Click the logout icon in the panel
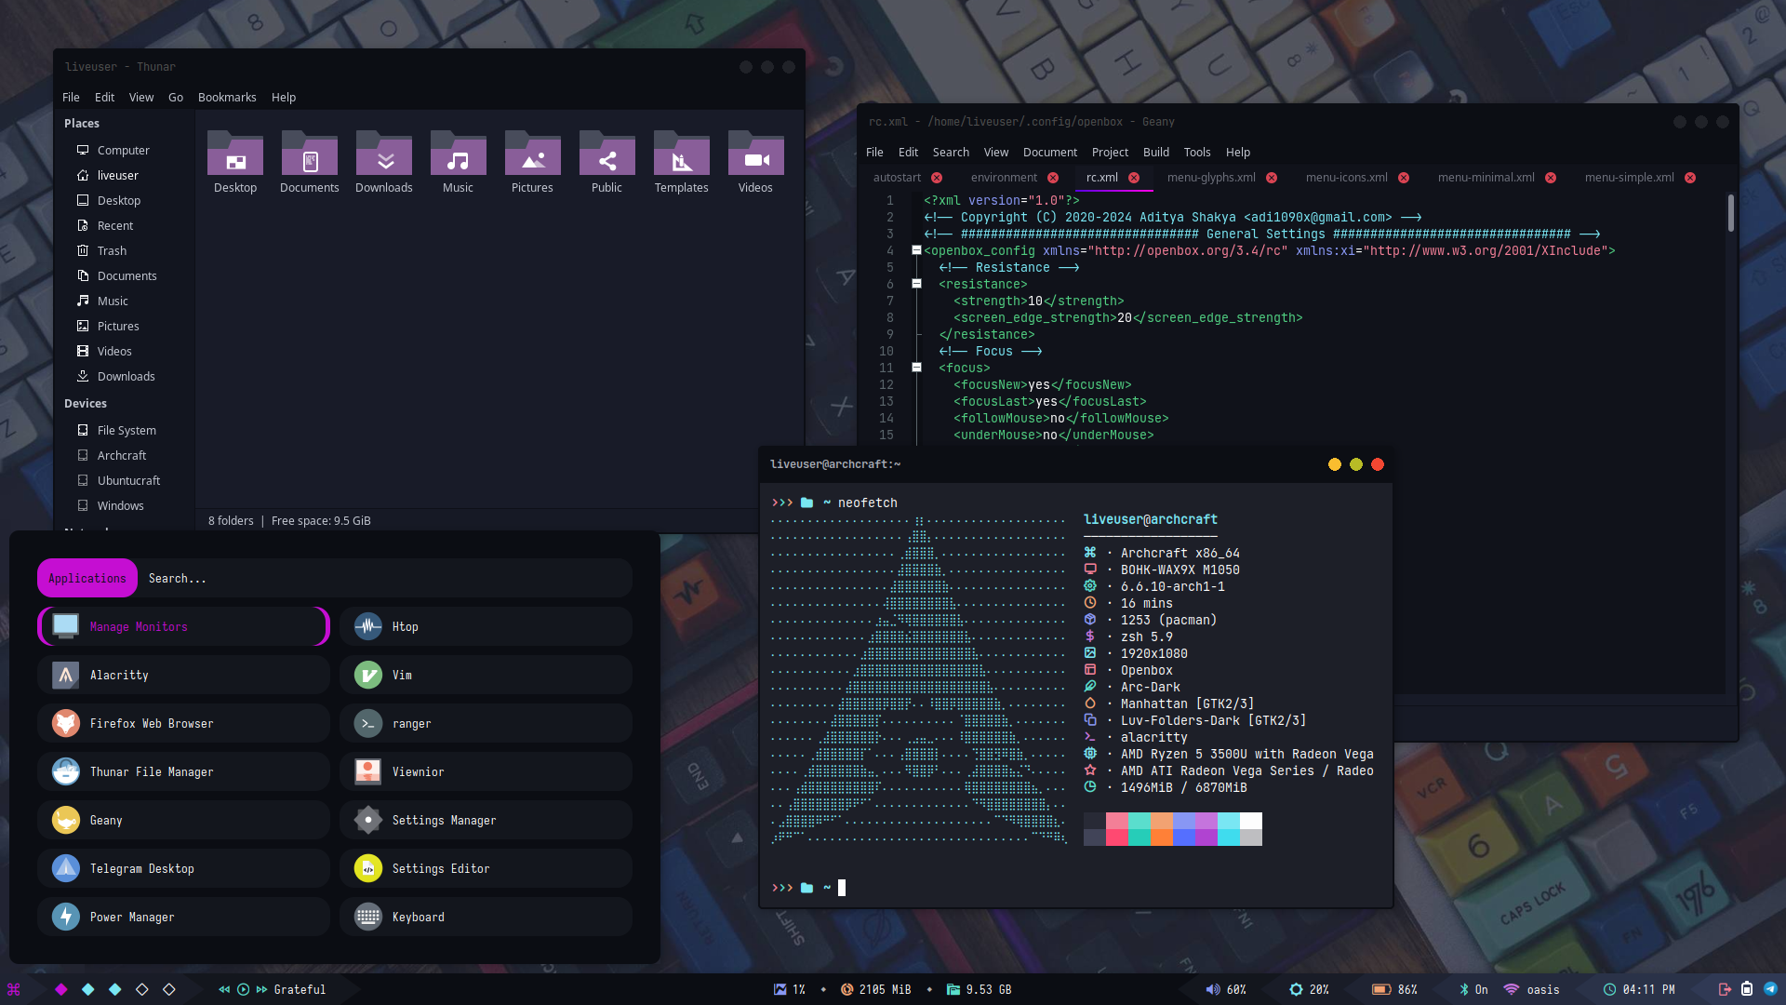 pyautogui.click(x=1724, y=989)
